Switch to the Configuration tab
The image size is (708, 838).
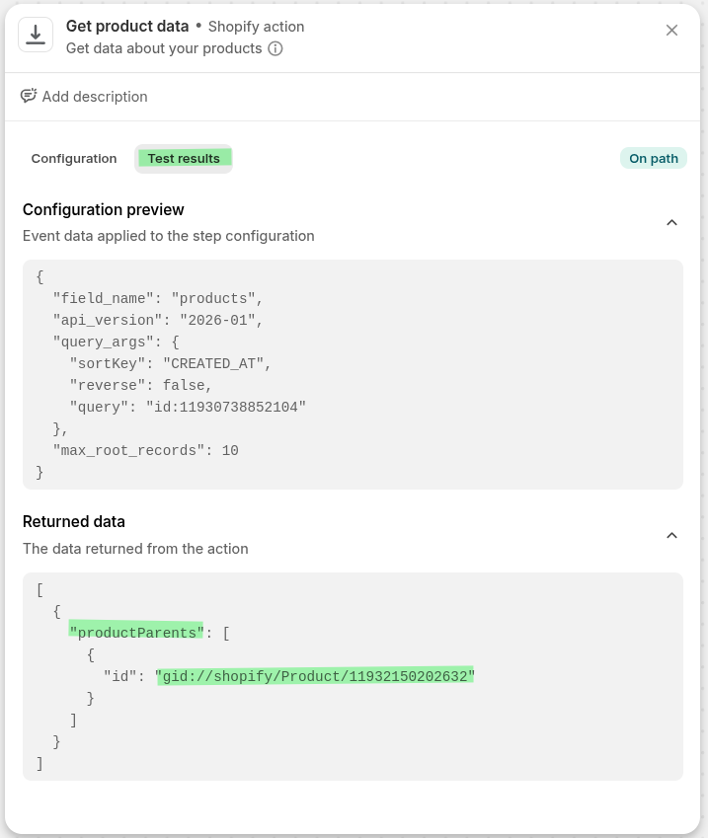pos(74,159)
